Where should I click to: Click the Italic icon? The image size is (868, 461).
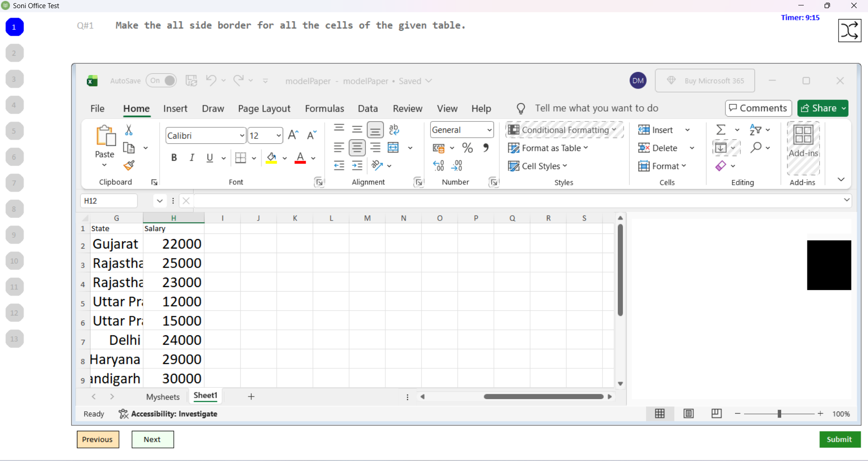tap(192, 158)
